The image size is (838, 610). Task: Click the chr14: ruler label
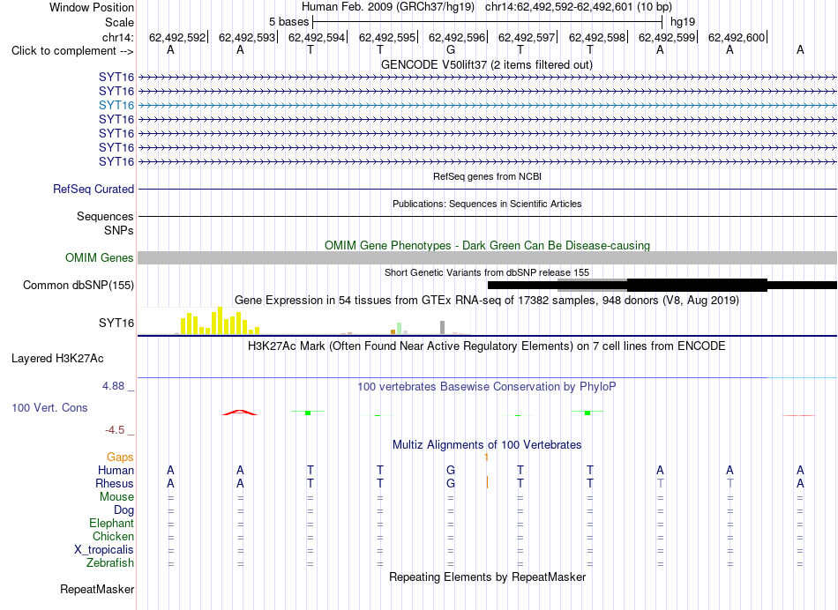coord(117,37)
